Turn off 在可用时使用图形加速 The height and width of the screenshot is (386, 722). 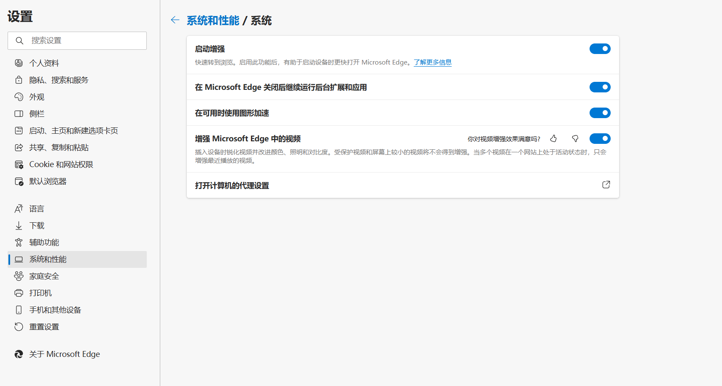600,113
